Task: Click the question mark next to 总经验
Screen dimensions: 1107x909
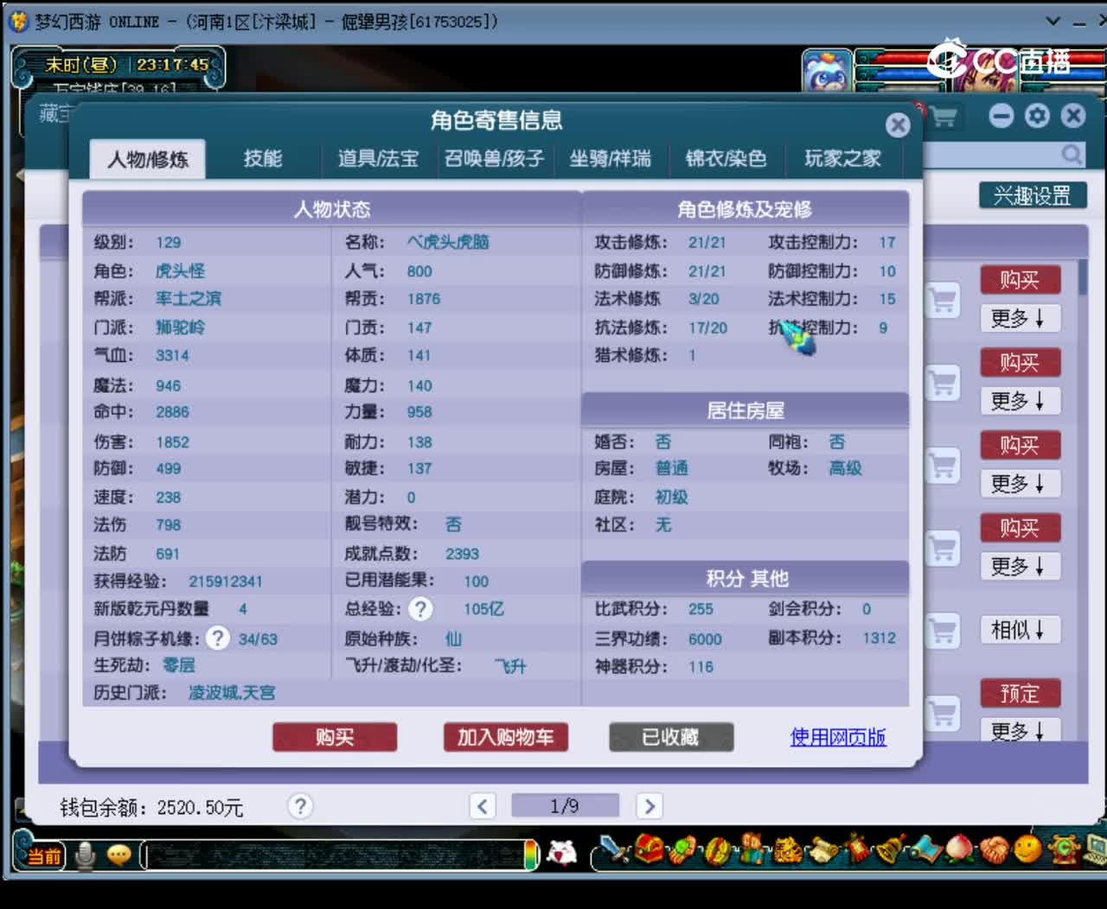Action: click(x=420, y=609)
